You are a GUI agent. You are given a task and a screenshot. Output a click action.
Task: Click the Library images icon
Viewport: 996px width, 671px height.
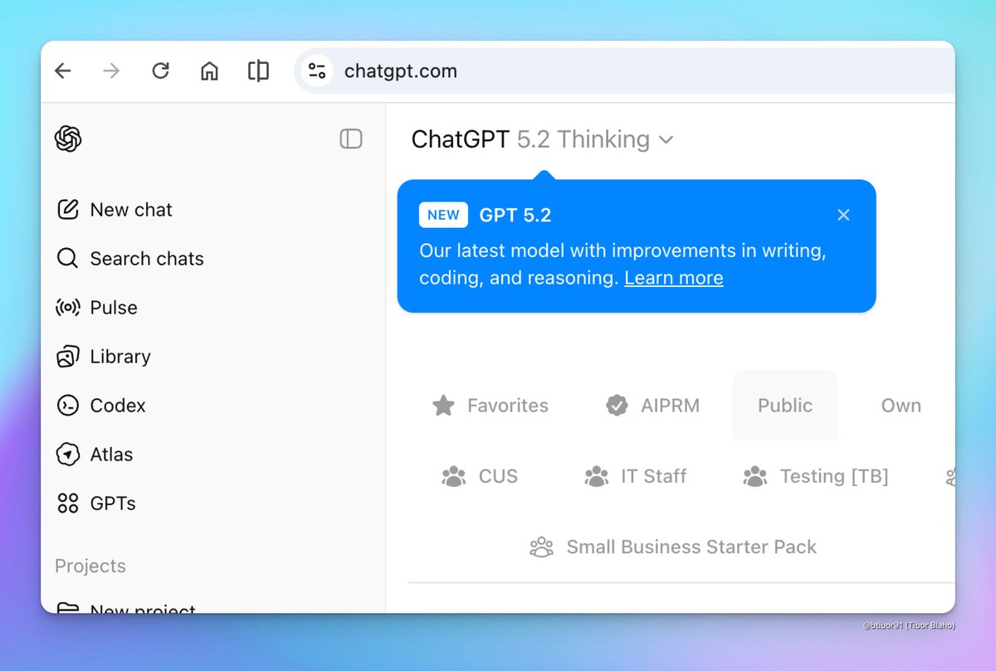coord(68,357)
